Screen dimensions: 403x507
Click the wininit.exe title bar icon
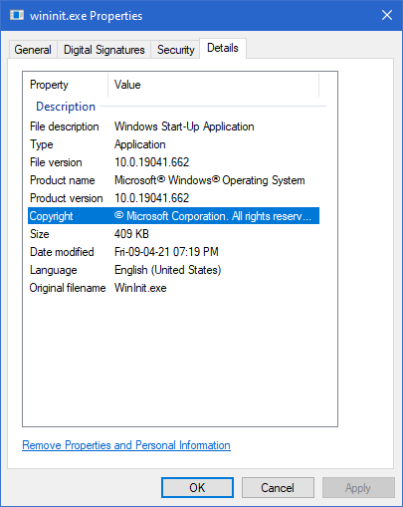(x=17, y=15)
